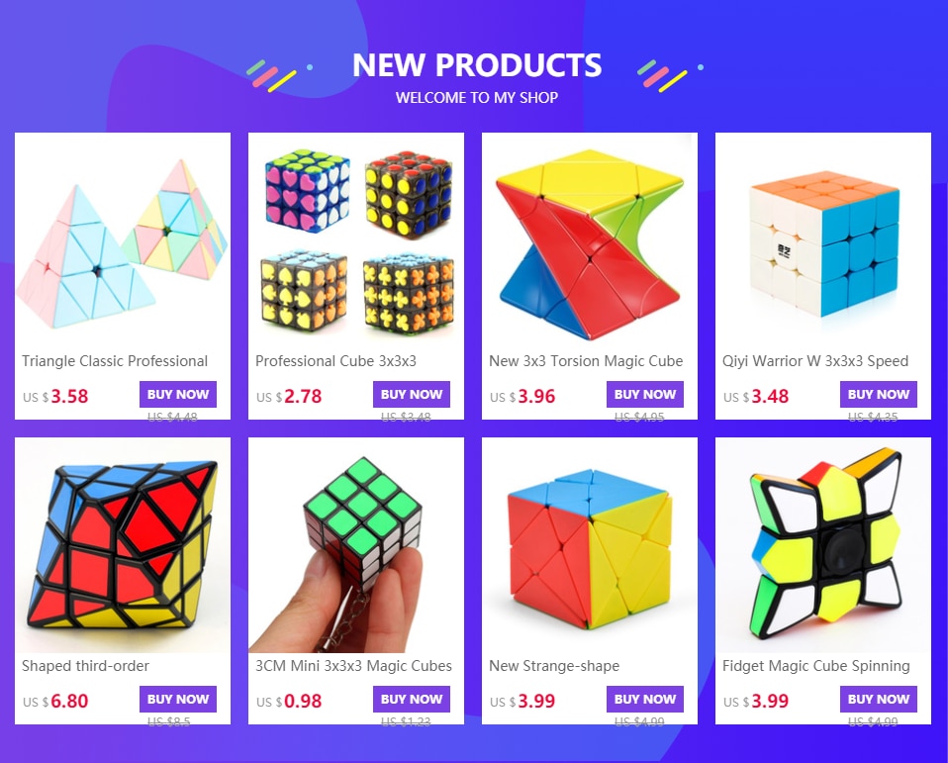The height and width of the screenshot is (763, 948).
Task: Click Buy Now for Professional Cube 3x3x3
Action: tap(411, 394)
